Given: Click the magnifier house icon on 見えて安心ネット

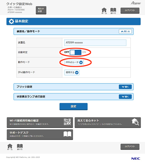Looking at the screenshot, I should click(x=135, y=122).
